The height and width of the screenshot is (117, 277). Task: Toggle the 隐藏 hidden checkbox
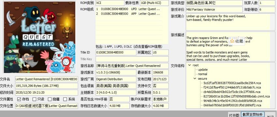pos(50,99)
